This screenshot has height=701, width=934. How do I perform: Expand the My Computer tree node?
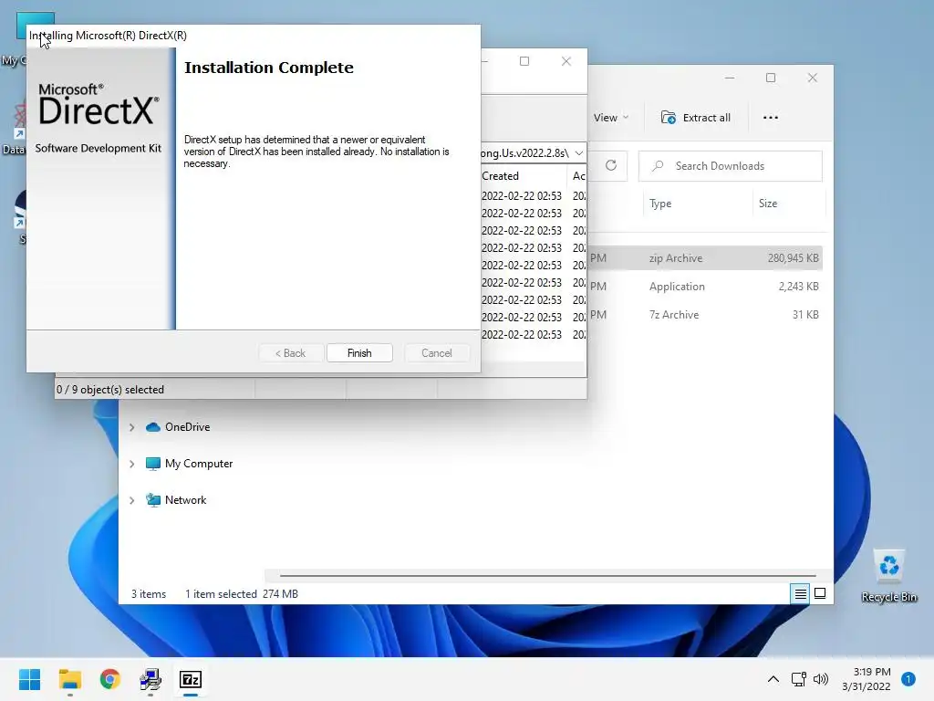point(131,464)
